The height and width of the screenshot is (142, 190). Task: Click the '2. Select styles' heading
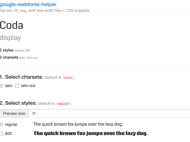pyautogui.click(x=18, y=103)
